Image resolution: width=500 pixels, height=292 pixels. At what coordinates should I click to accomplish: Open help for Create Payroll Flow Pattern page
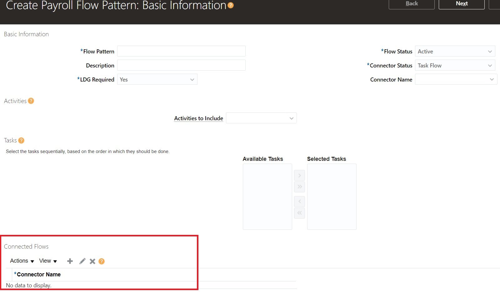point(231,5)
